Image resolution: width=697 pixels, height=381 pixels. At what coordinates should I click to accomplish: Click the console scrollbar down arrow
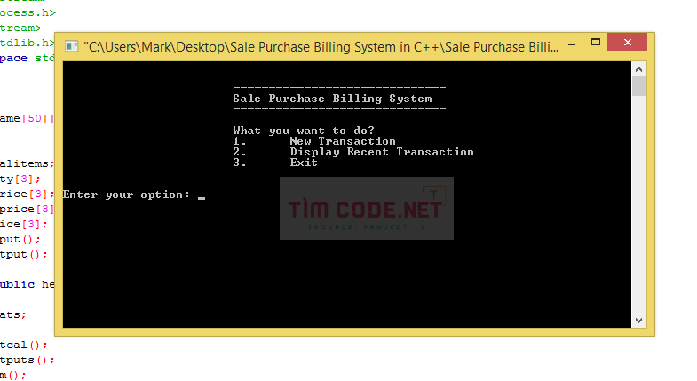tap(638, 320)
